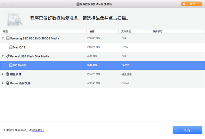This screenshot has height=139, width=205.
Task: Click the 204.76 MB capacity value
Action: [x=94, y=74]
